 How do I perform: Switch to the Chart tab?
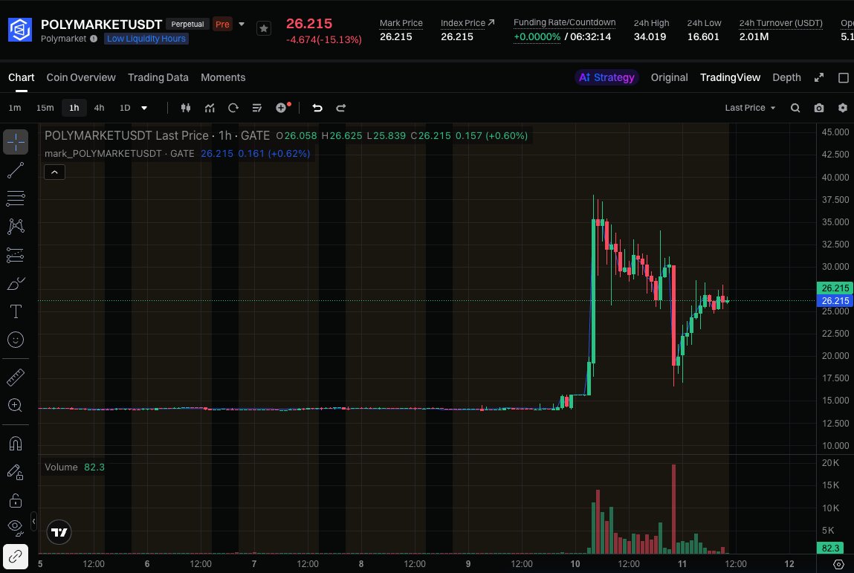[x=22, y=77]
